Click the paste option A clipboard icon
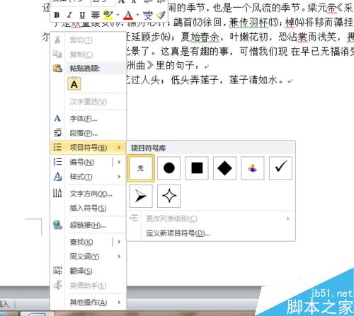Screen dimensions: 354x316 tap(74, 83)
